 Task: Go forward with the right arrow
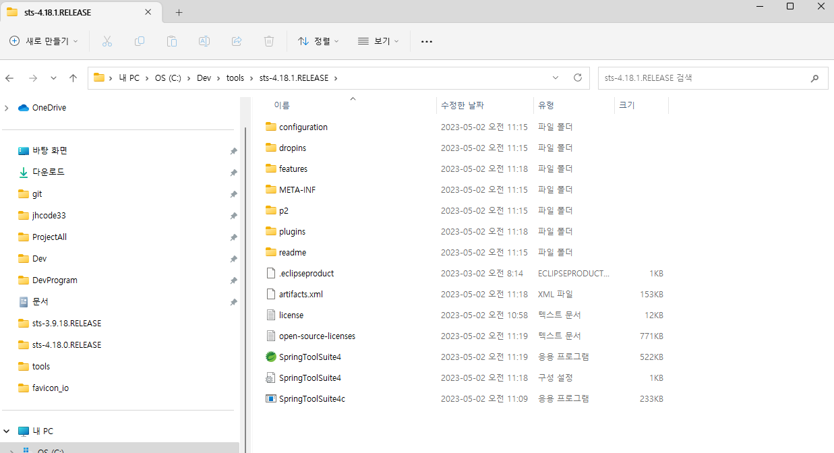[32, 78]
